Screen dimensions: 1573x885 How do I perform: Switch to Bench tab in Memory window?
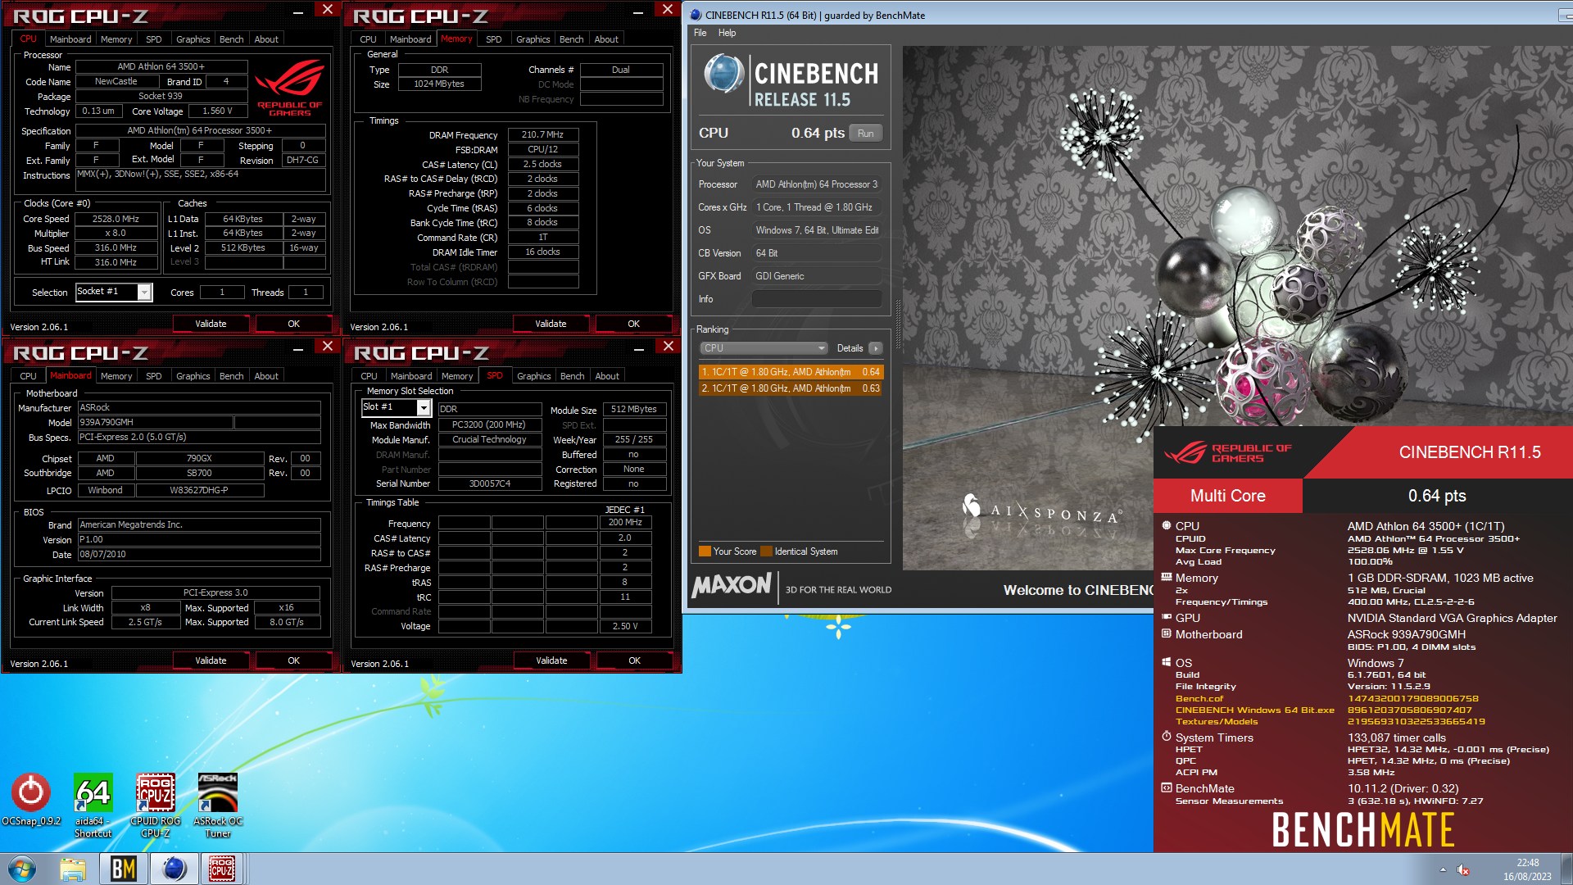click(571, 39)
